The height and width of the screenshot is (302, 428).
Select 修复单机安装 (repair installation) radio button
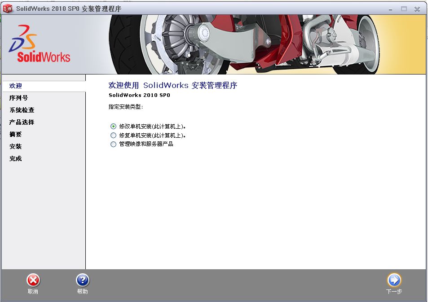[113, 136]
